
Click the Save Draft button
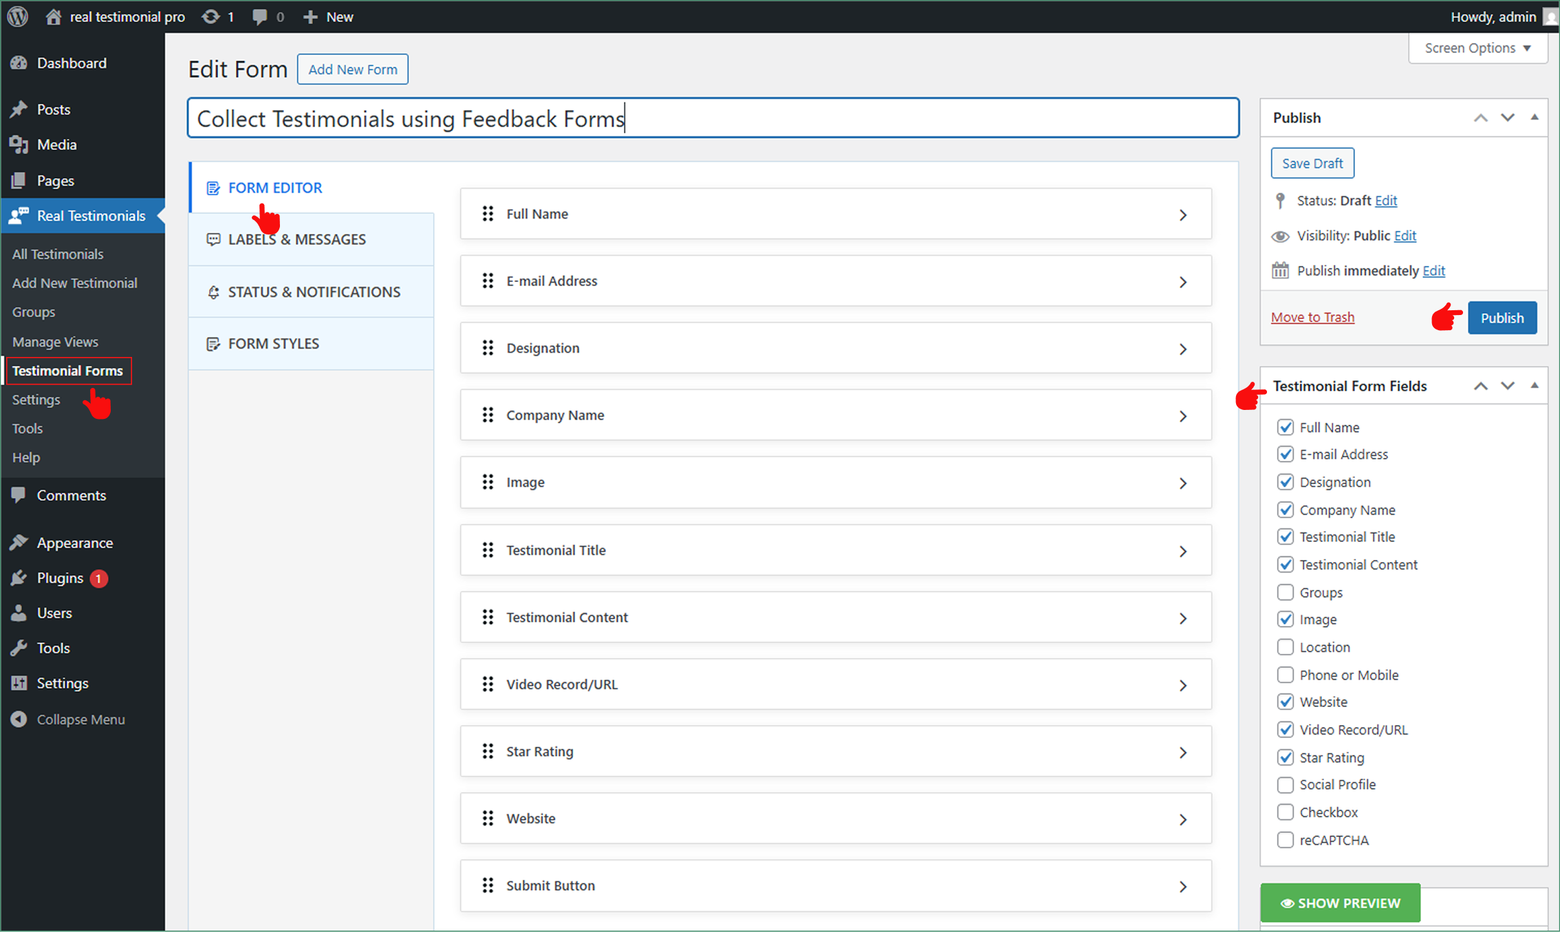1312,163
